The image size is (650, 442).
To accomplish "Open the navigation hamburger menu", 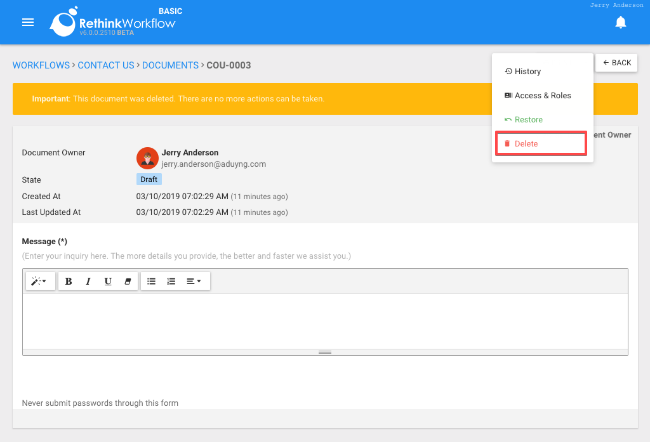I will (27, 22).
